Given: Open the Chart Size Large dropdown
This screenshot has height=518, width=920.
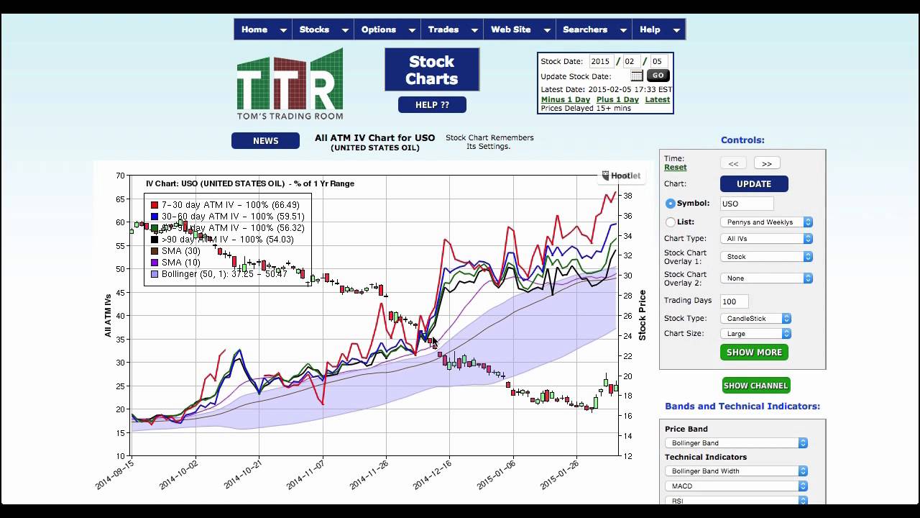Looking at the screenshot, I should point(755,333).
